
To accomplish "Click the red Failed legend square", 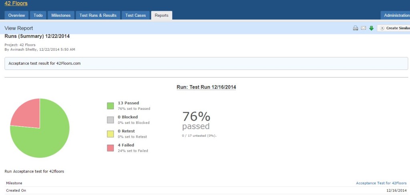I will click(110, 148).
